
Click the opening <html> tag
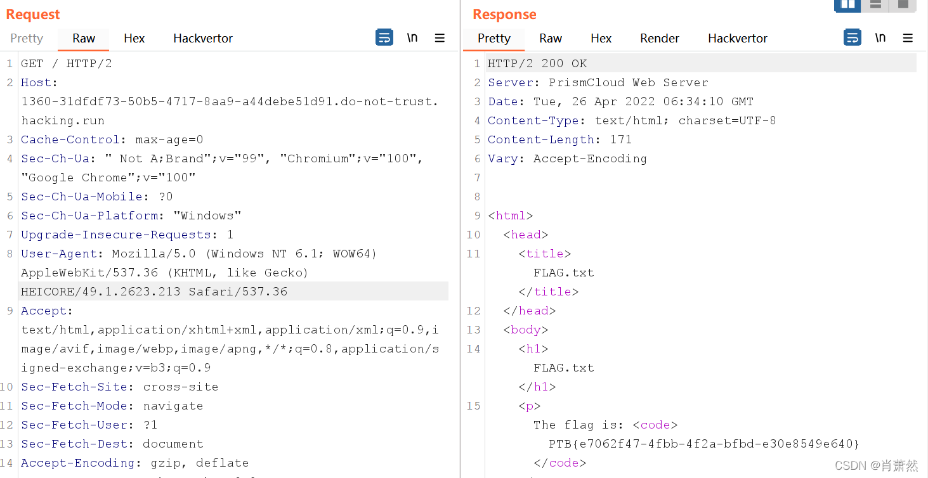coord(511,216)
